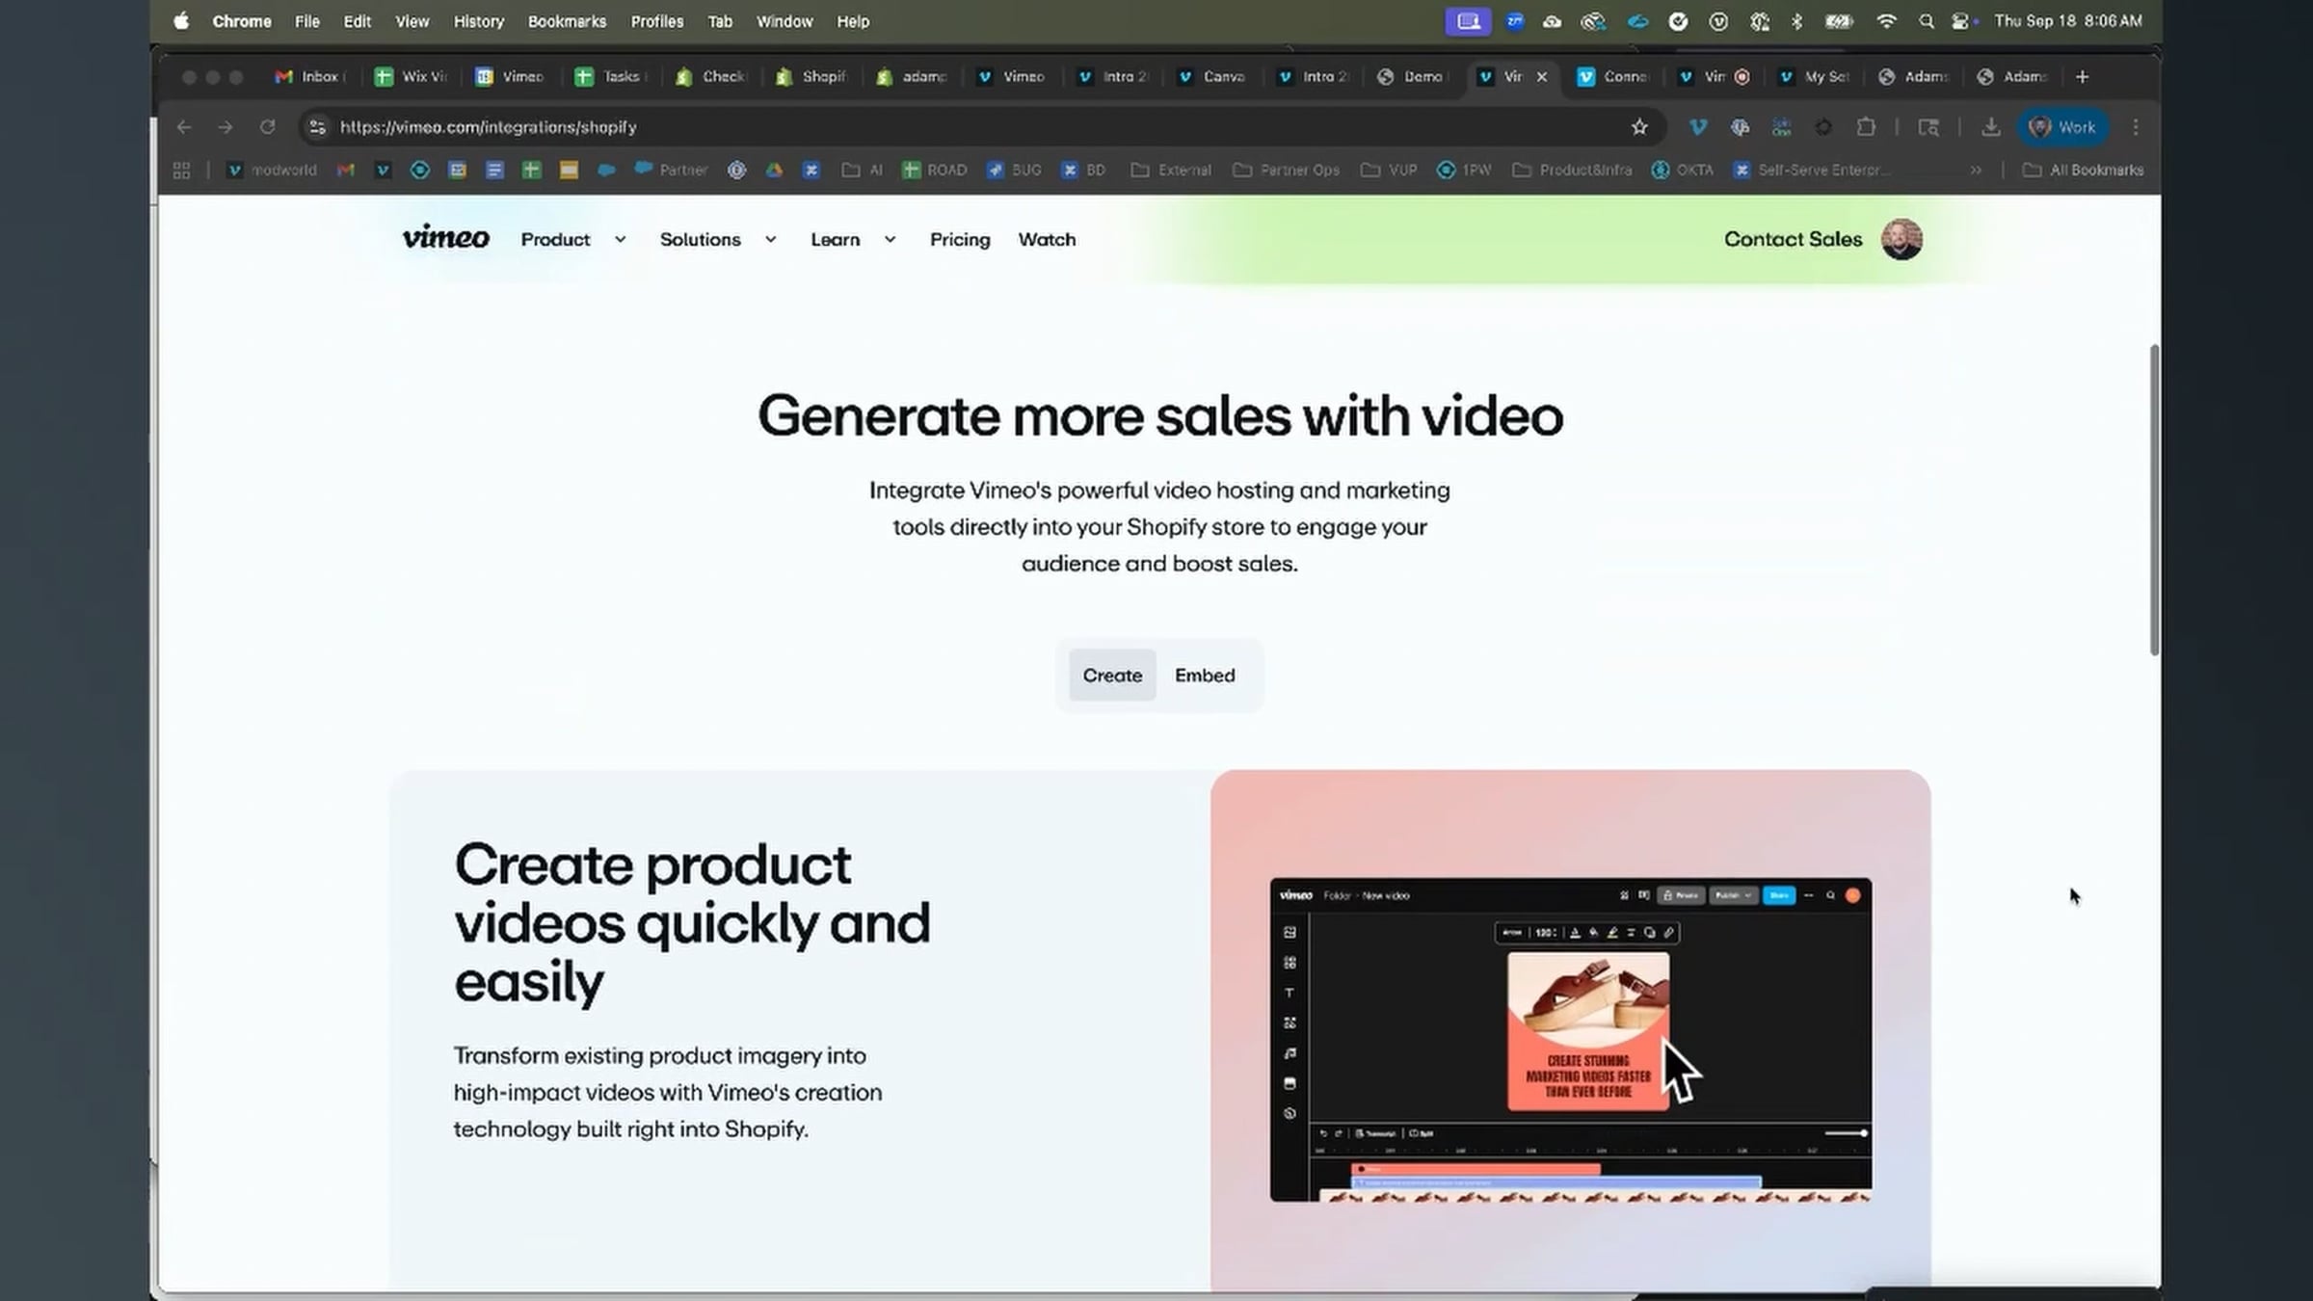Switch to the Canva tab
This screenshot has width=2313, height=1301.
tap(1212, 77)
